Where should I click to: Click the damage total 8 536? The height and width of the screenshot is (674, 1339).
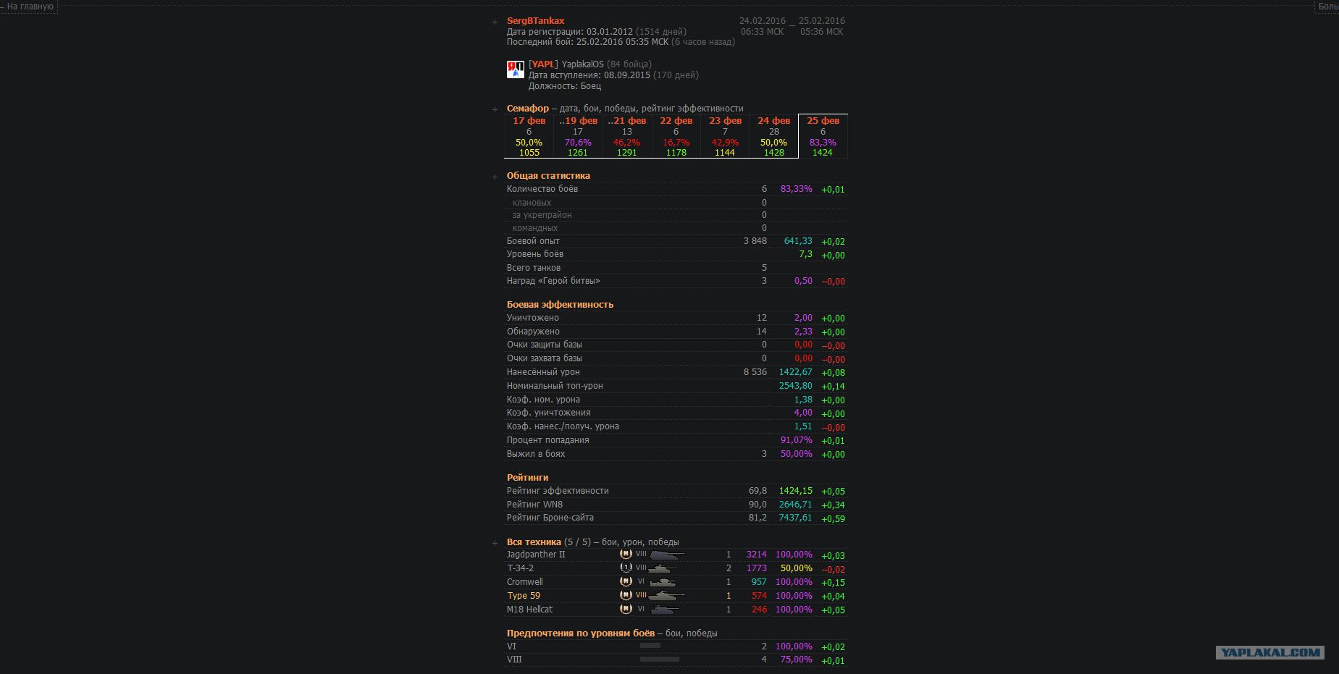[755, 372]
